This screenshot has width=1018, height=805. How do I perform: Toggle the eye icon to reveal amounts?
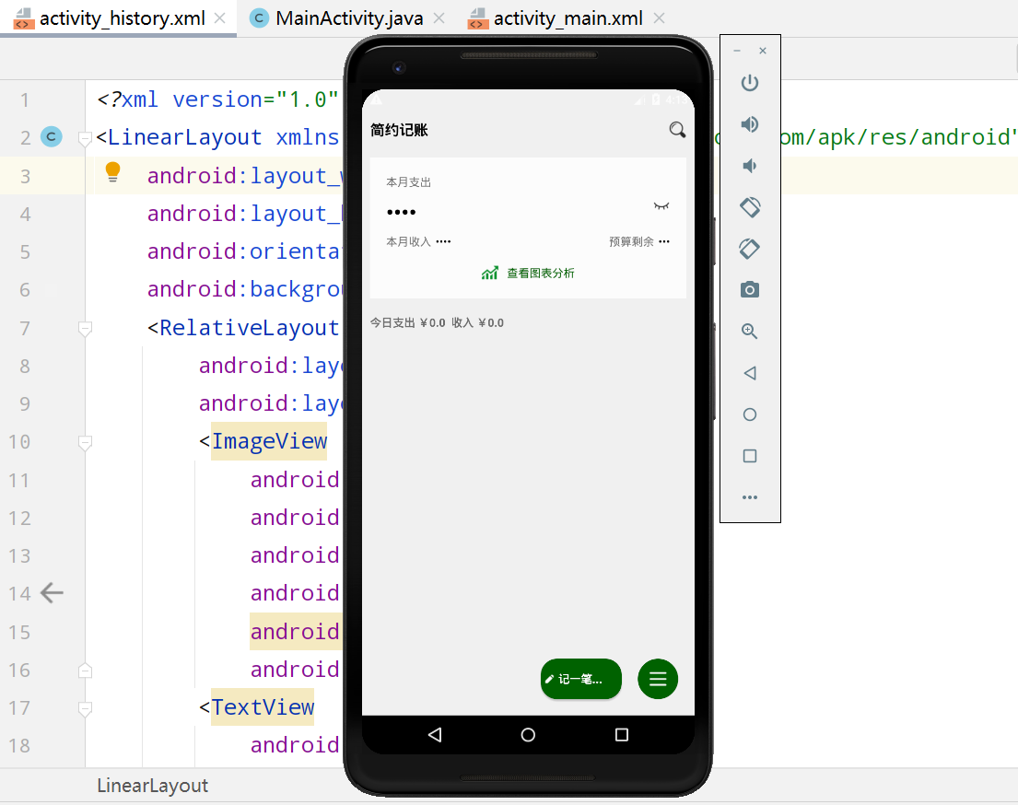pos(661,206)
